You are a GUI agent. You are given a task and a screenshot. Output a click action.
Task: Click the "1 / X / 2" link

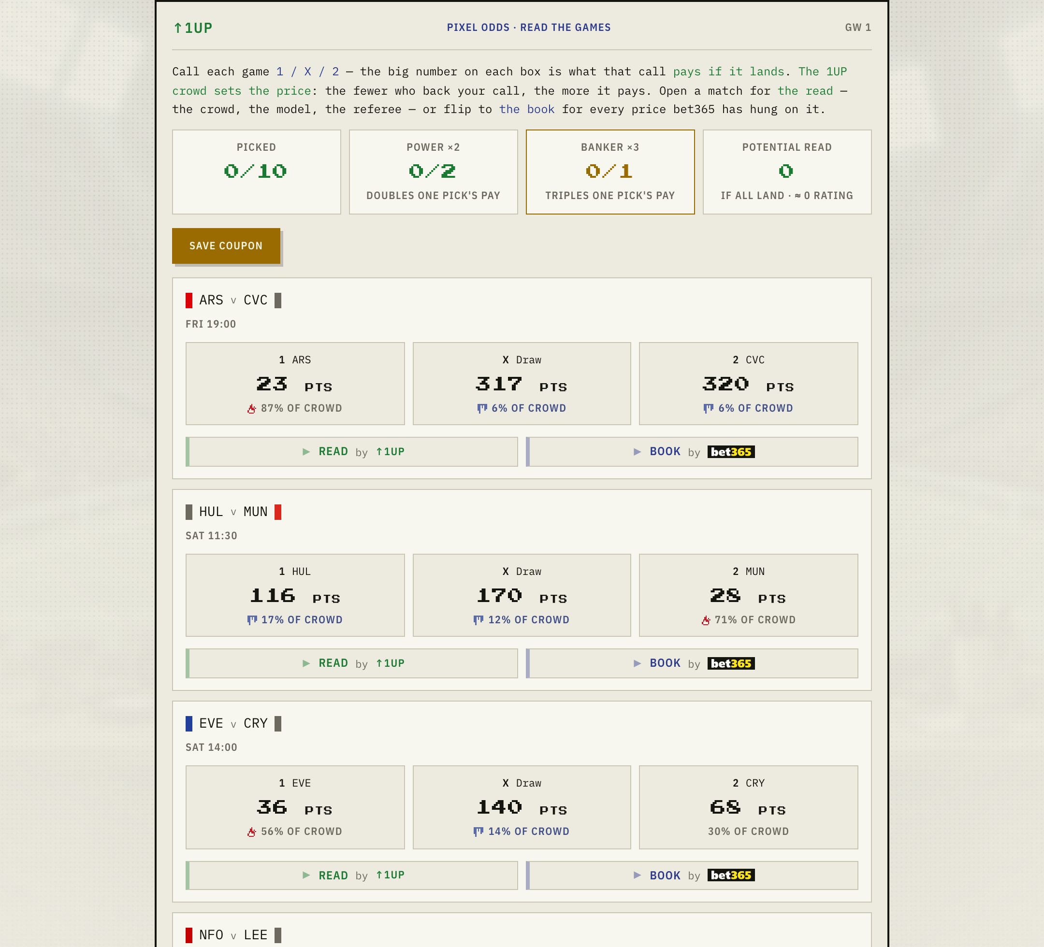pyautogui.click(x=307, y=72)
